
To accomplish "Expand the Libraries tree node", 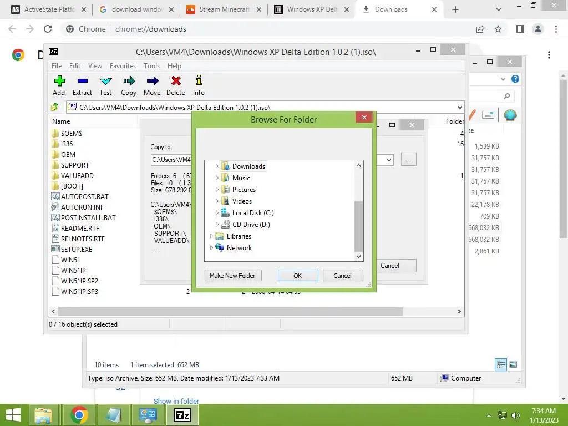I will tap(211, 236).
